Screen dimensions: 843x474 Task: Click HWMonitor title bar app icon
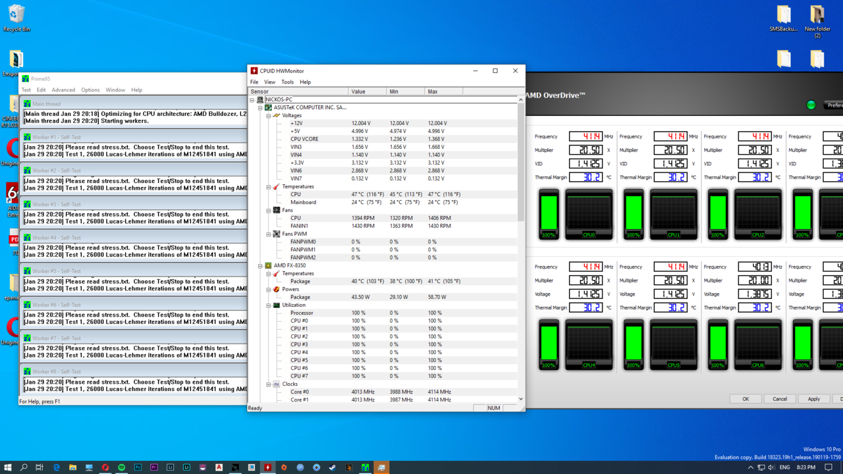(254, 70)
